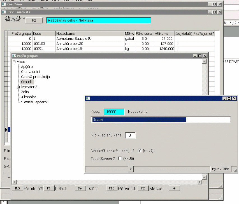Screen dimensions: 239x204
Task: Click the Nosaukums field containing Graudi
Action: 161,120
